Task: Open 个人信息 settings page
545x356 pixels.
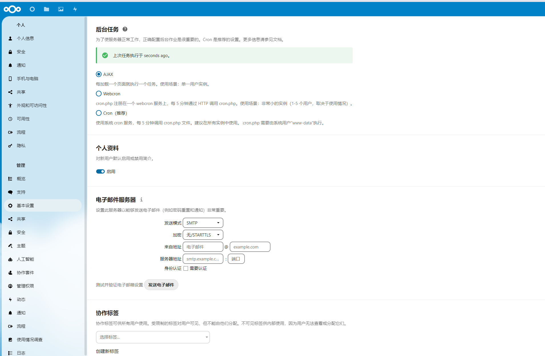Action: [x=43, y=39]
